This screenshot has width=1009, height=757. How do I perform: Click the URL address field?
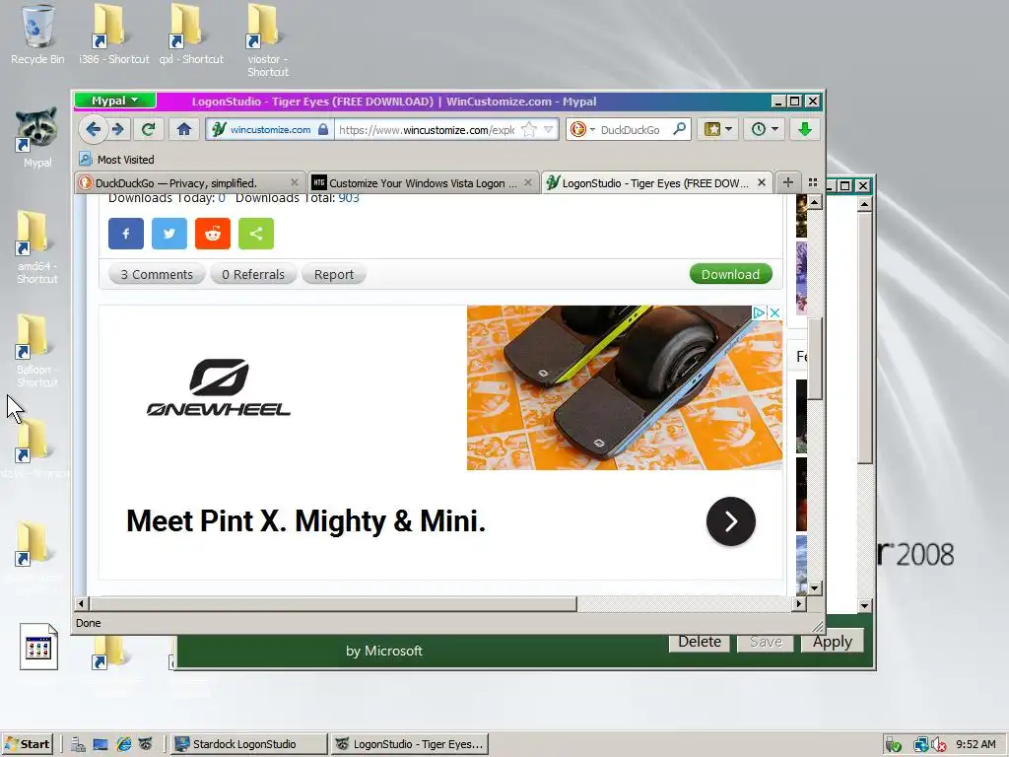[x=427, y=129]
